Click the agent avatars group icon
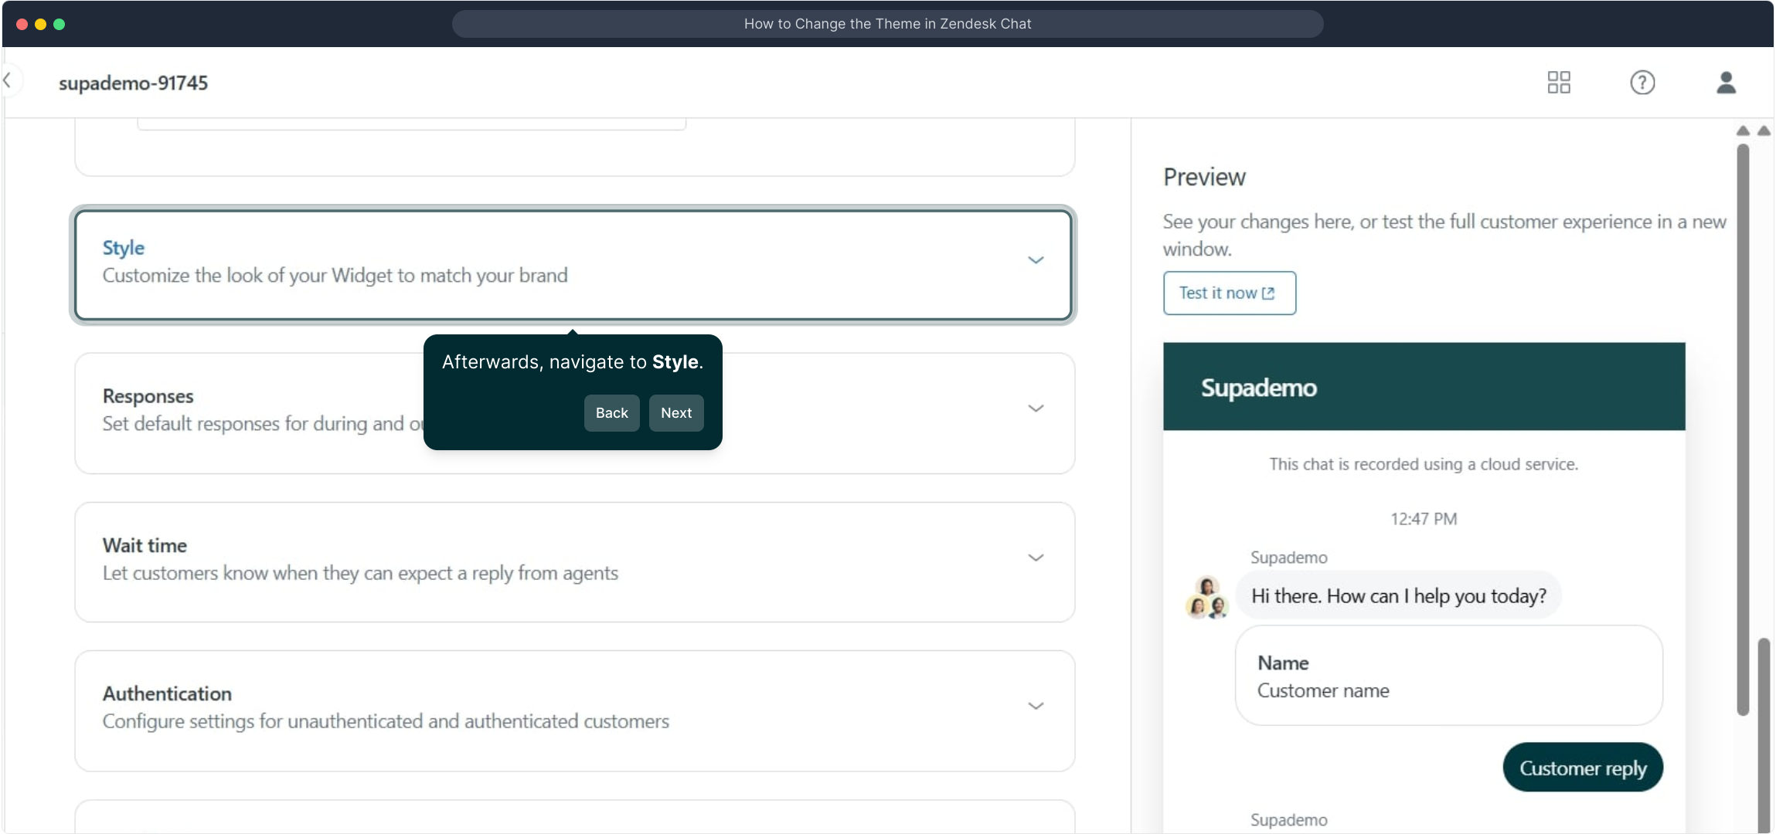The image size is (1776, 834). point(1206,598)
